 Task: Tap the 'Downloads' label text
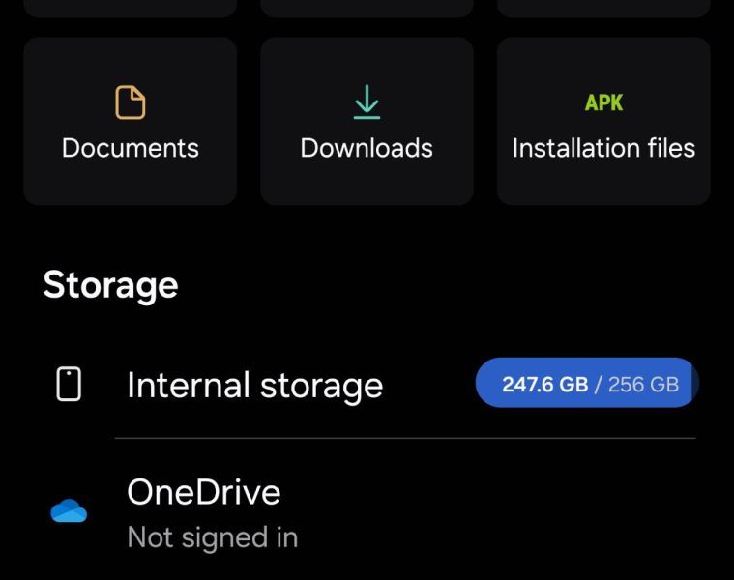click(x=367, y=148)
